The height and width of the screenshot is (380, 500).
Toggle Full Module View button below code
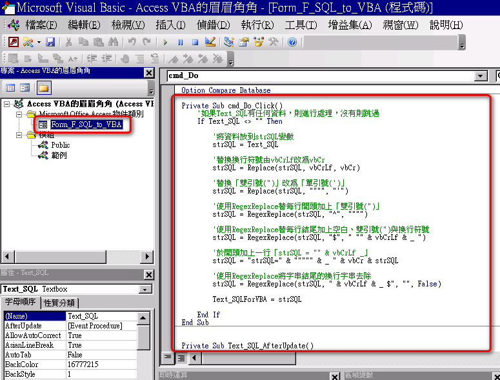(x=181, y=358)
